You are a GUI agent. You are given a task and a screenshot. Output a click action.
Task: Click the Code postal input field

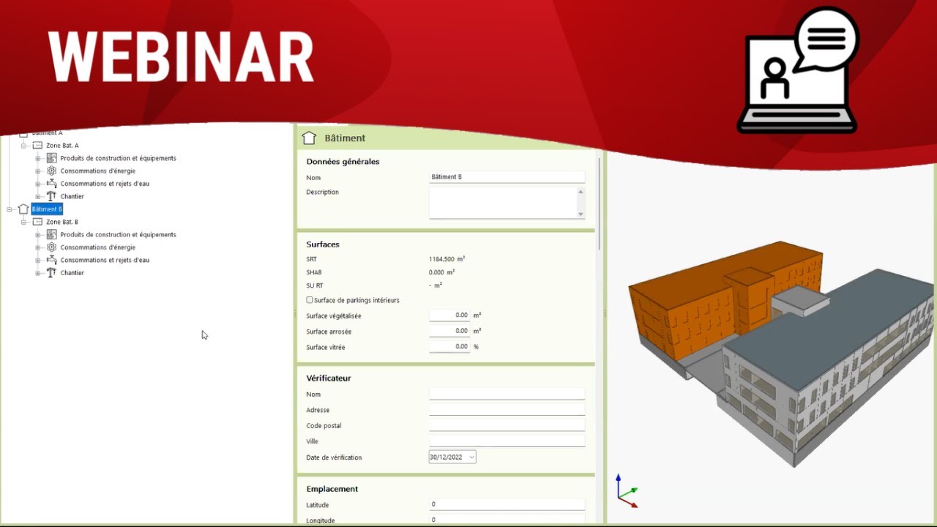click(507, 425)
